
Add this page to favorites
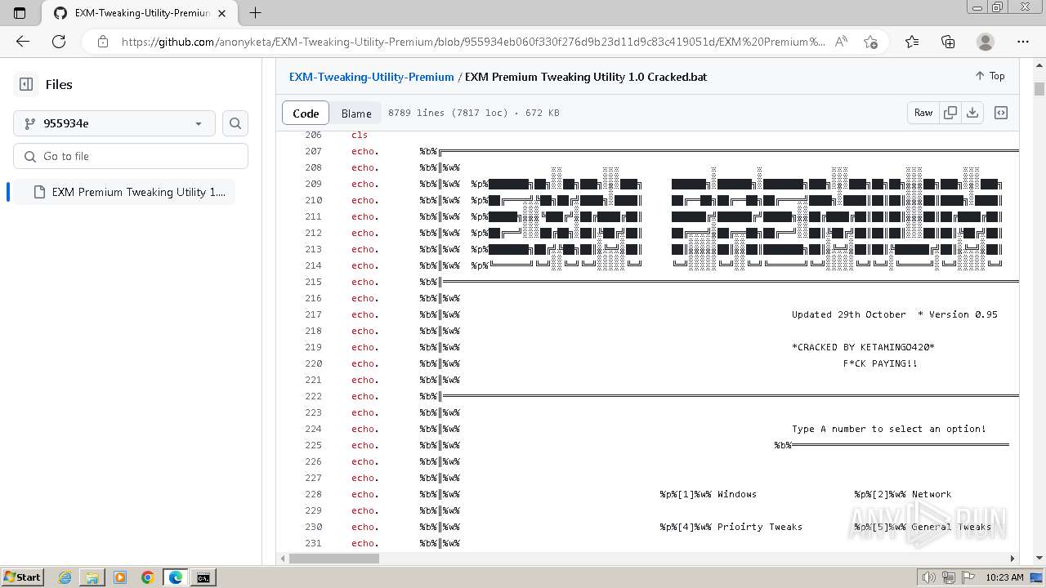coord(870,42)
